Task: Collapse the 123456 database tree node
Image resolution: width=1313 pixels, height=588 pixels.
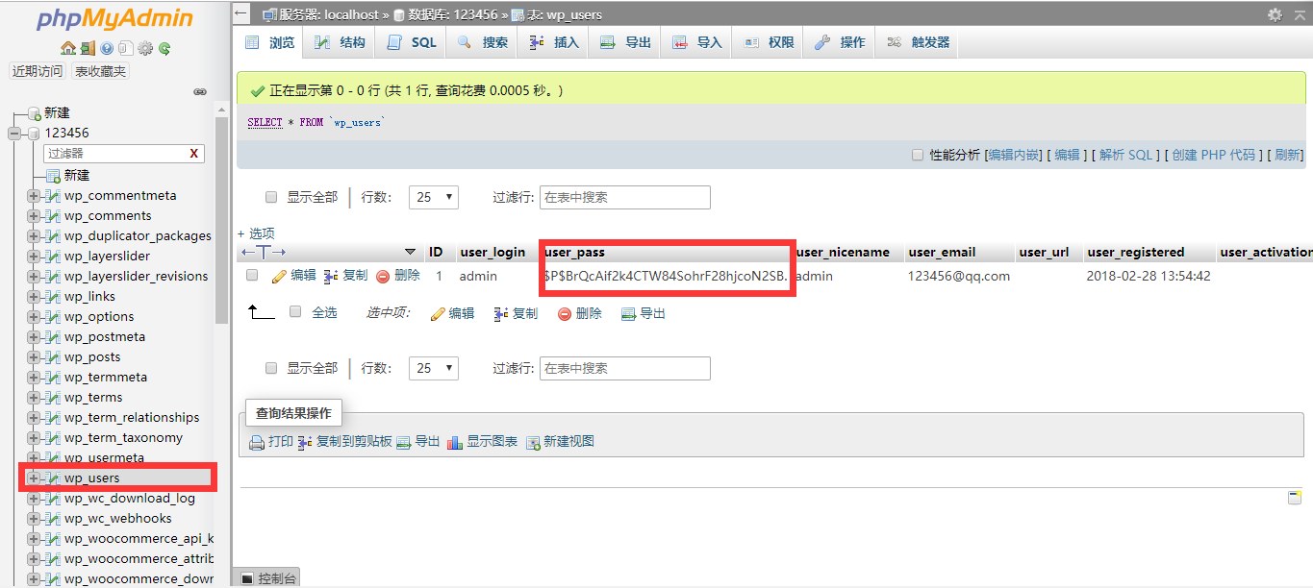Action: pos(14,134)
